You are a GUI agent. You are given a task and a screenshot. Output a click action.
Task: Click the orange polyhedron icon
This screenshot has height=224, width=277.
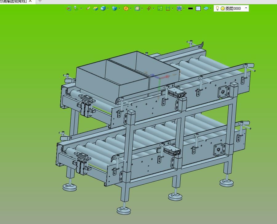tap(126, 8)
